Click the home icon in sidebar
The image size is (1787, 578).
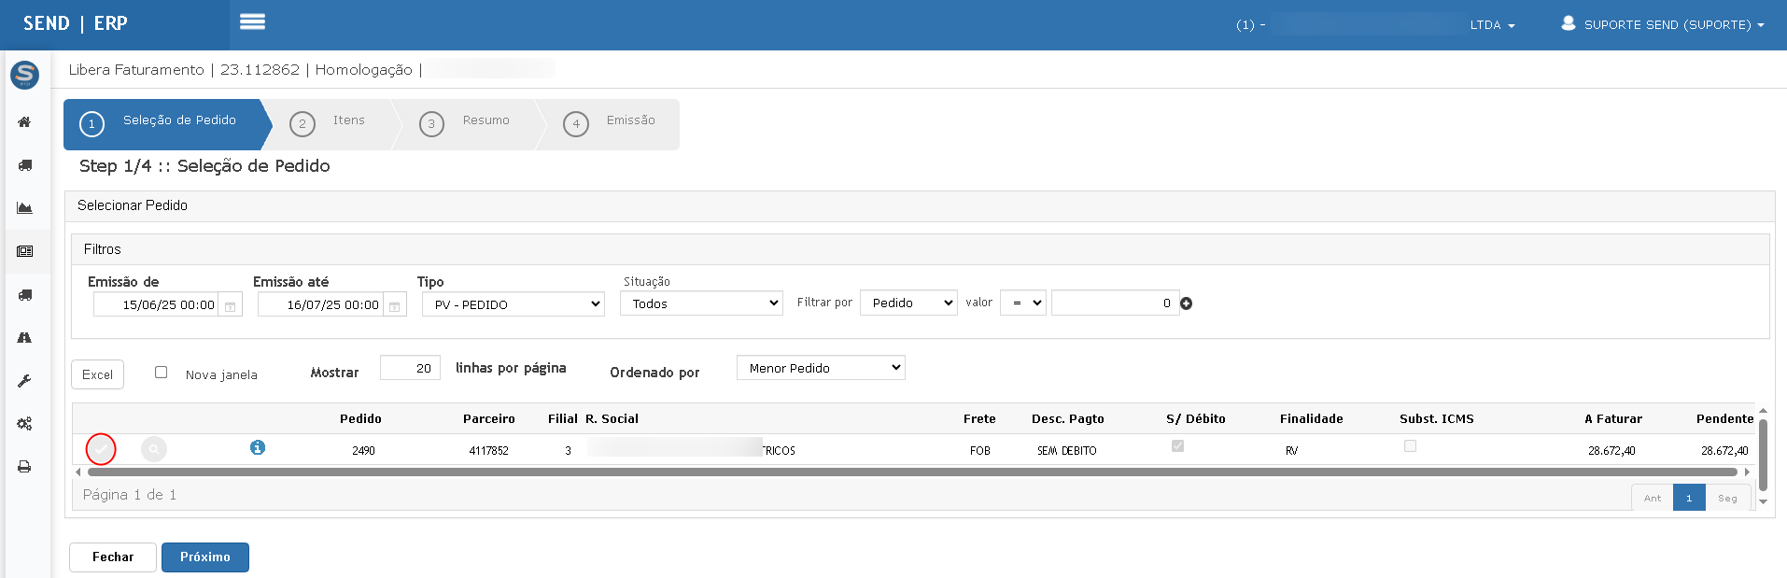tap(24, 122)
